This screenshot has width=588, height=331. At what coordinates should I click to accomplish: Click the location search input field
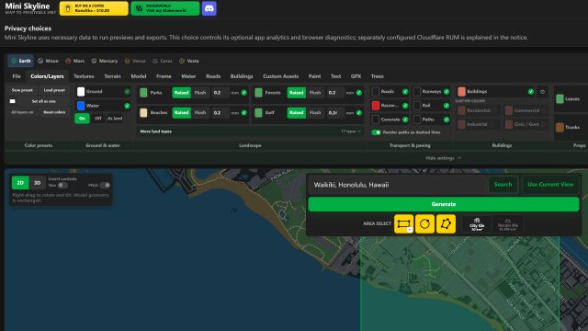(x=398, y=185)
